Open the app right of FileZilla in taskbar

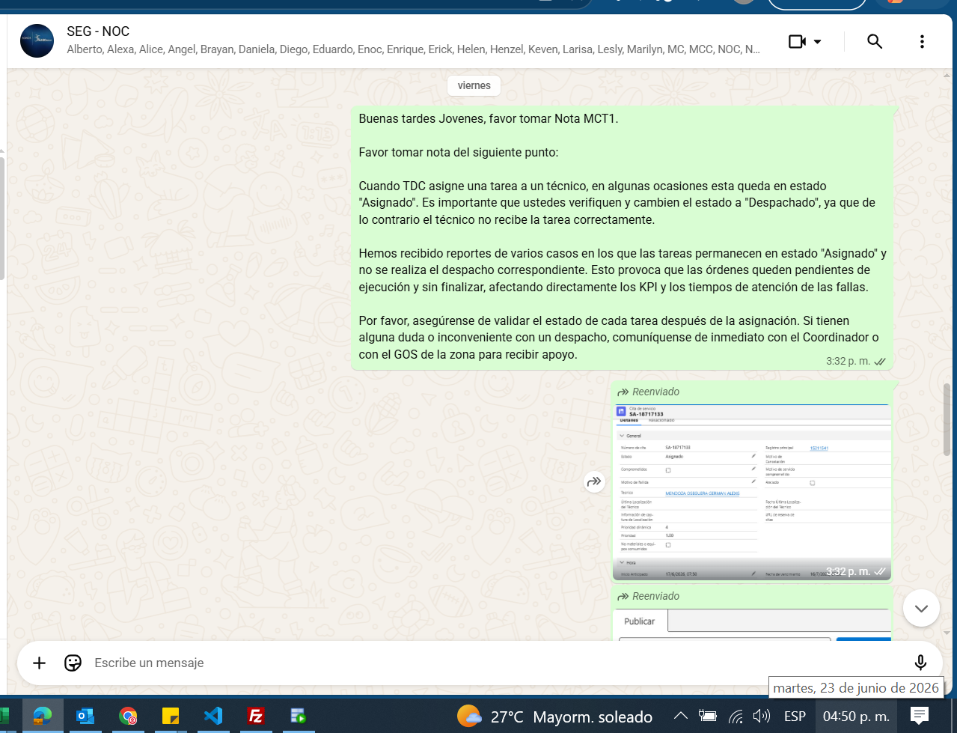pyautogui.click(x=299, y=716)
